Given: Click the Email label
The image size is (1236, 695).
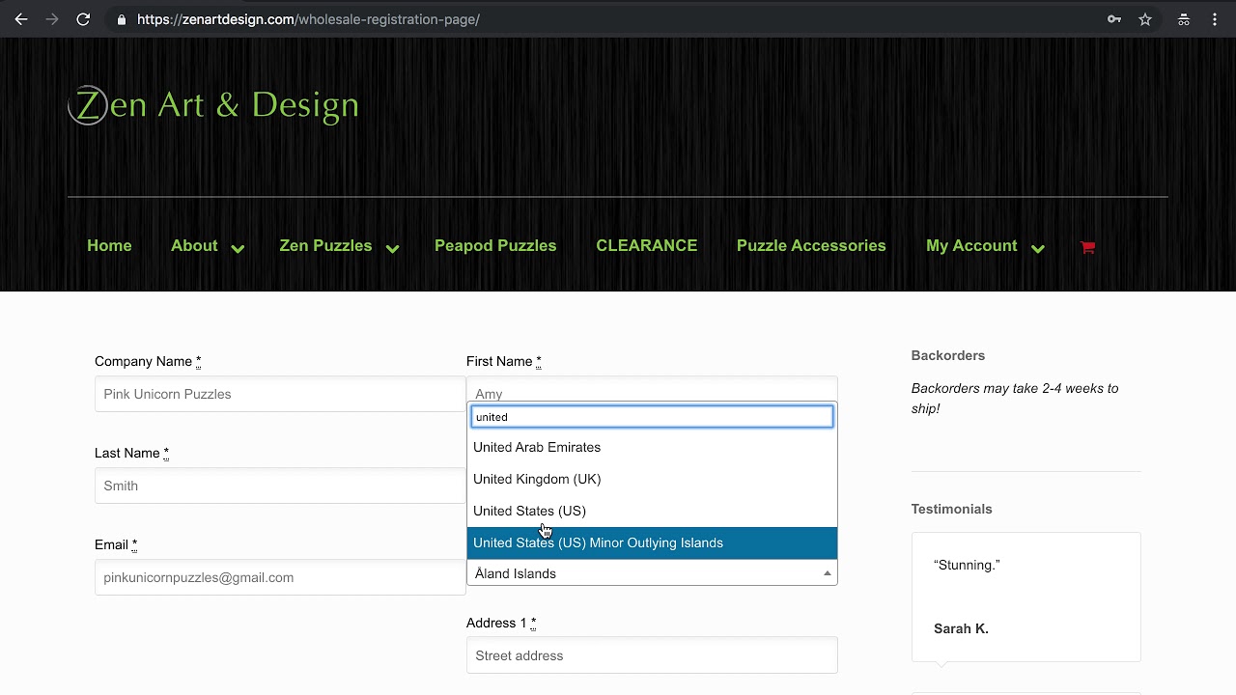Looking at the screenshot, I should point(116,544).
